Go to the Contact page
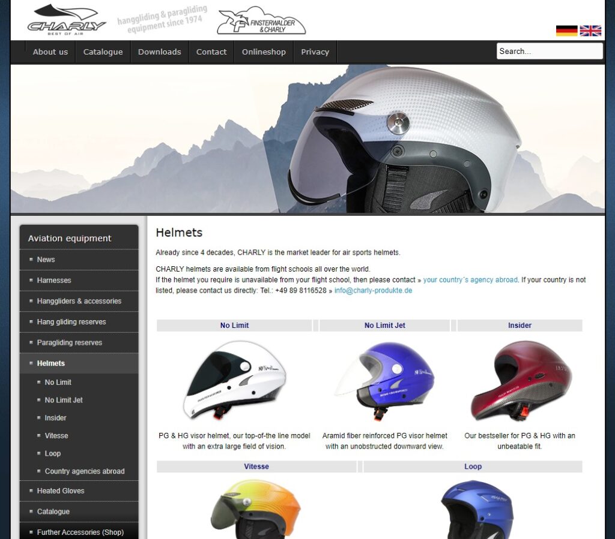This screenshot has height=539, width=615. click(x=211, y=52)
